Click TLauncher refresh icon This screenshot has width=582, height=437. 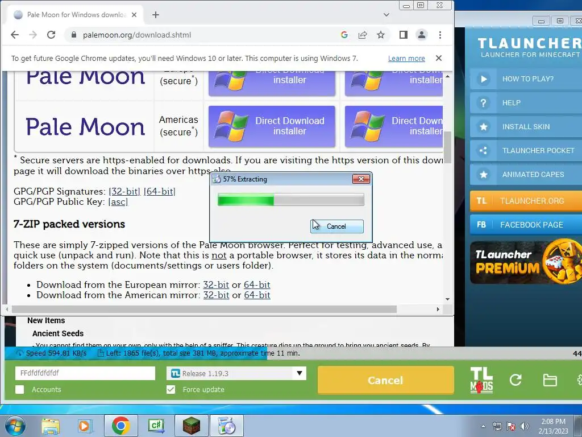(515, 380)
